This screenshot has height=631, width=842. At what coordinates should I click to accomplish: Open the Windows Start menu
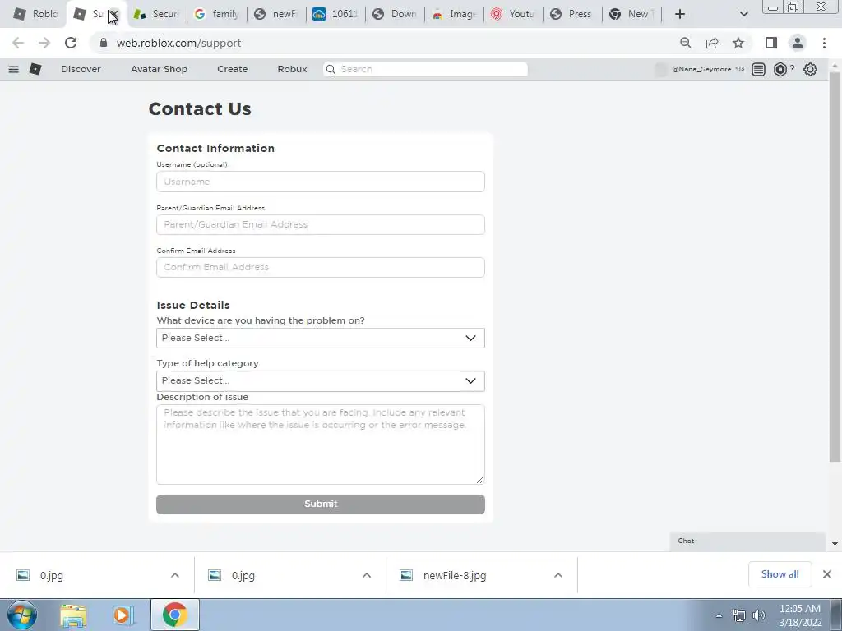(x=22, y=615)
